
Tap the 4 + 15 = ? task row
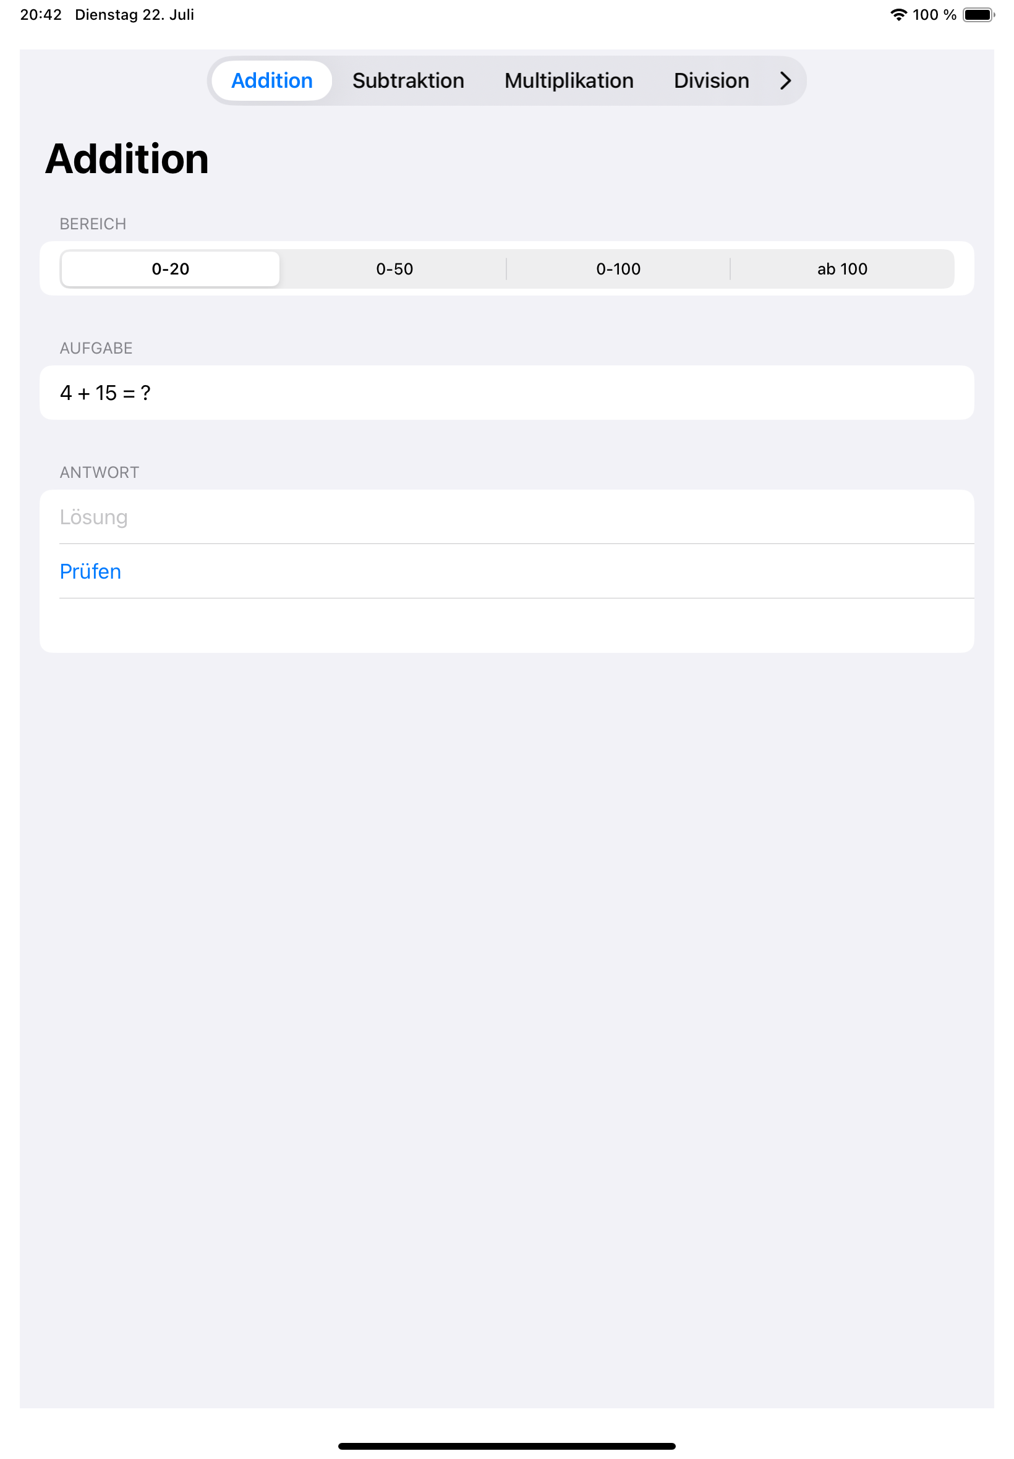[506, 393]
